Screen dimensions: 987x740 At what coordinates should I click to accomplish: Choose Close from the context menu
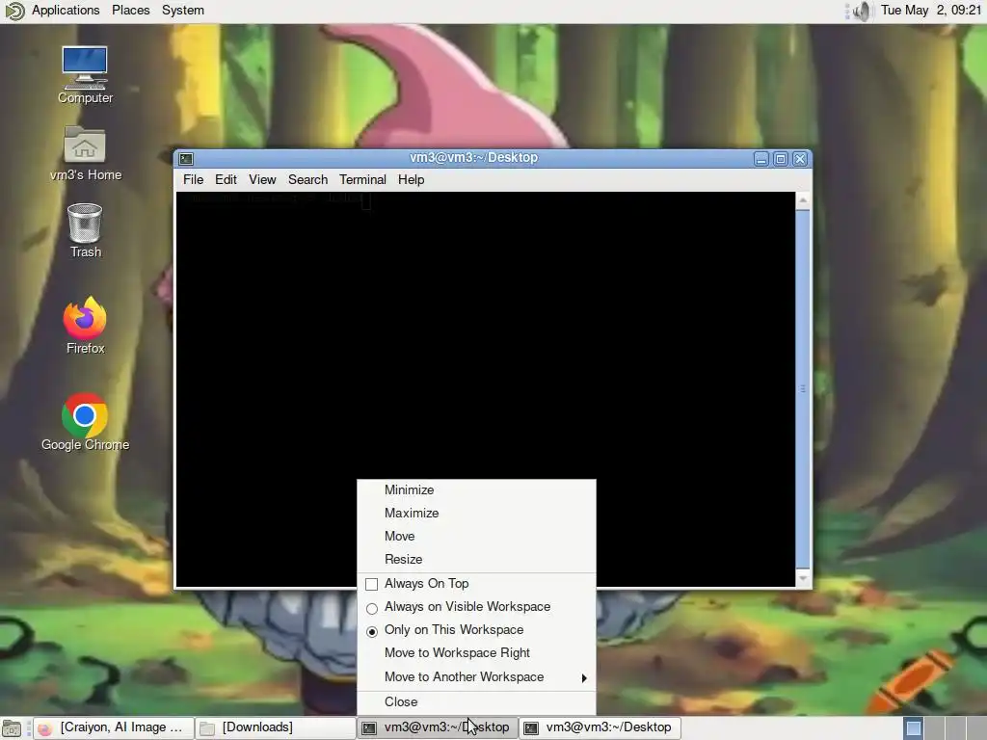476,702
